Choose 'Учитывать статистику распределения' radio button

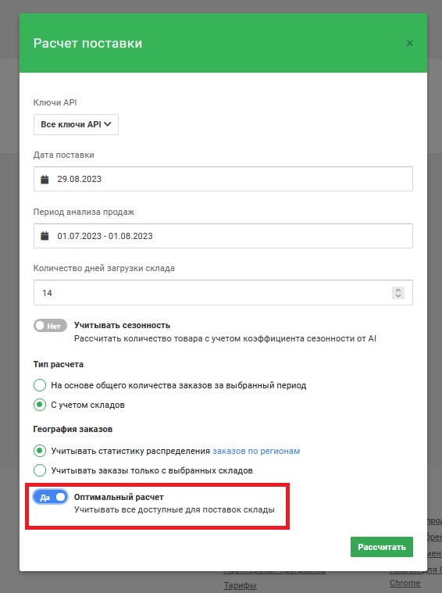(40, 451)
